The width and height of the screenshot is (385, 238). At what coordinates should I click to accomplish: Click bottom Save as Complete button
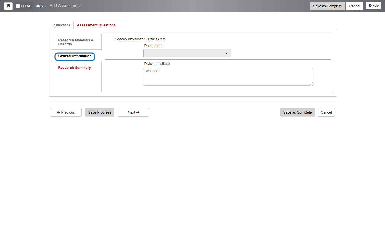(x=297, y=112)
